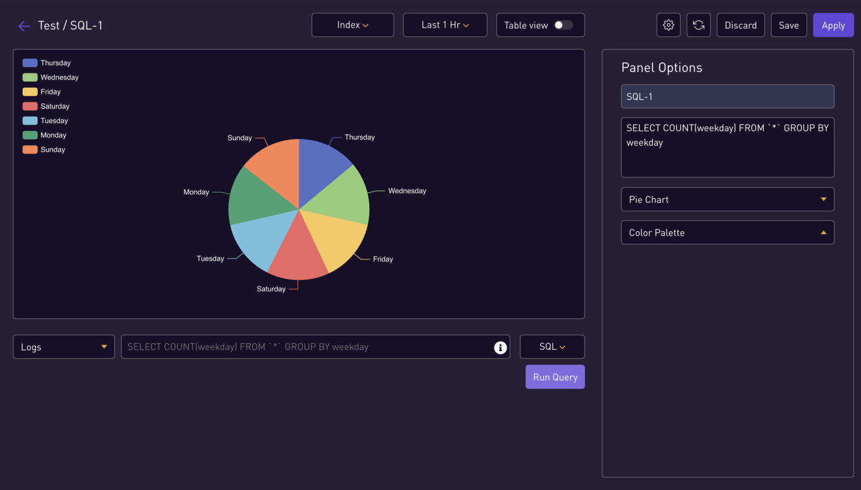Toggle Monday legend color swatch
The image size is (861, 490).
(30, 135)
